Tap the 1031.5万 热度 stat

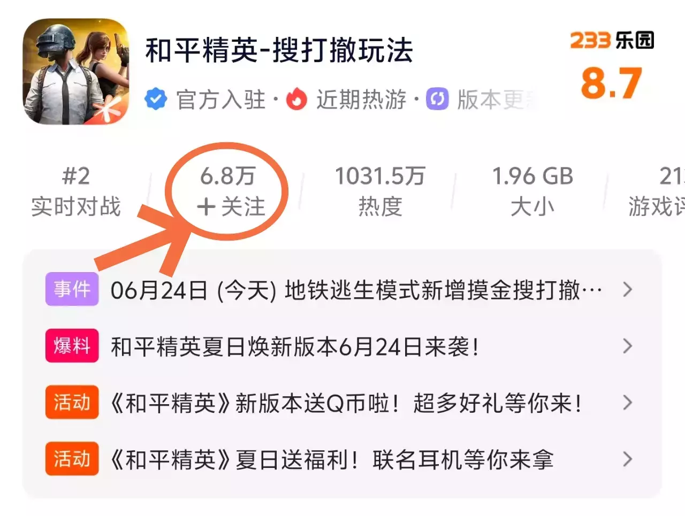(380, 191)
